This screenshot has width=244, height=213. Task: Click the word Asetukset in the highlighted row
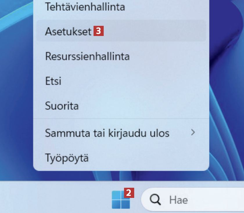point(68,31)
